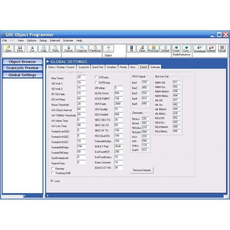The height and width of the screenshot is (230, 230).
Task: Click the PasteLine toolbar icon
Action: pos(95,49)
